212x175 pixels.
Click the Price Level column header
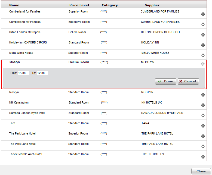pos(79,5)
